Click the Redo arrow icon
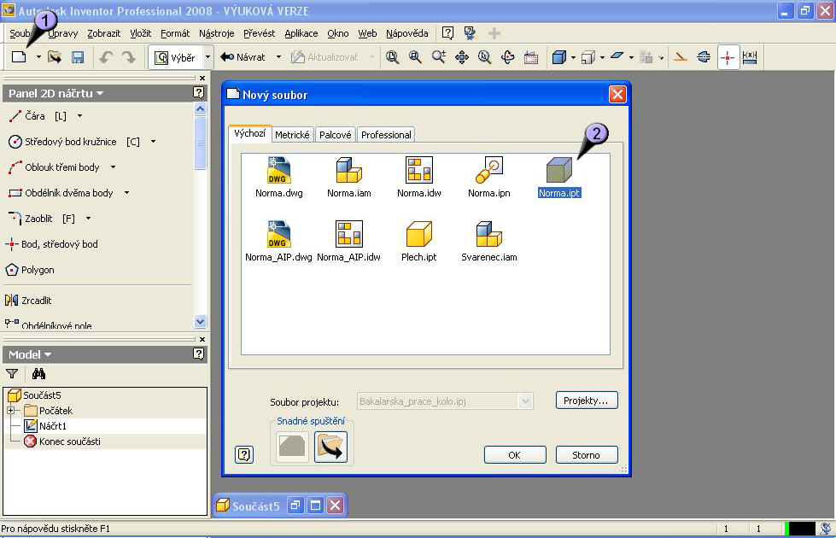The image size is (836, 538). point(128,57)
